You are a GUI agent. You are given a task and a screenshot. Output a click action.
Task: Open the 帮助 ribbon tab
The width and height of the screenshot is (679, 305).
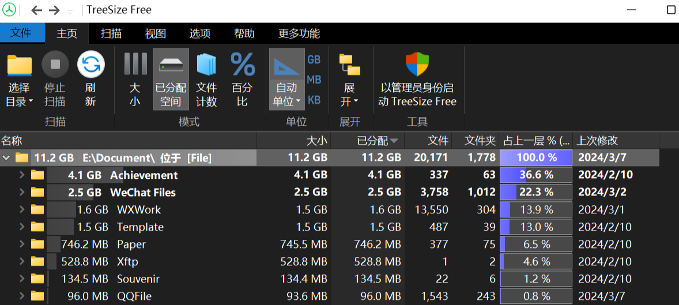tap(244, 33)
